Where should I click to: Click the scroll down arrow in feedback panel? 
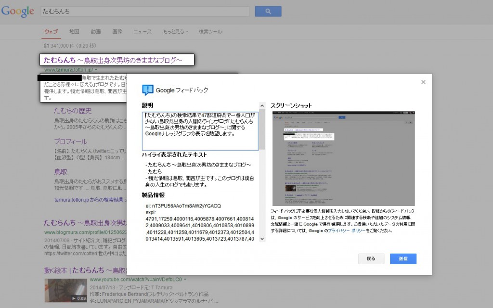coord(262,239)
